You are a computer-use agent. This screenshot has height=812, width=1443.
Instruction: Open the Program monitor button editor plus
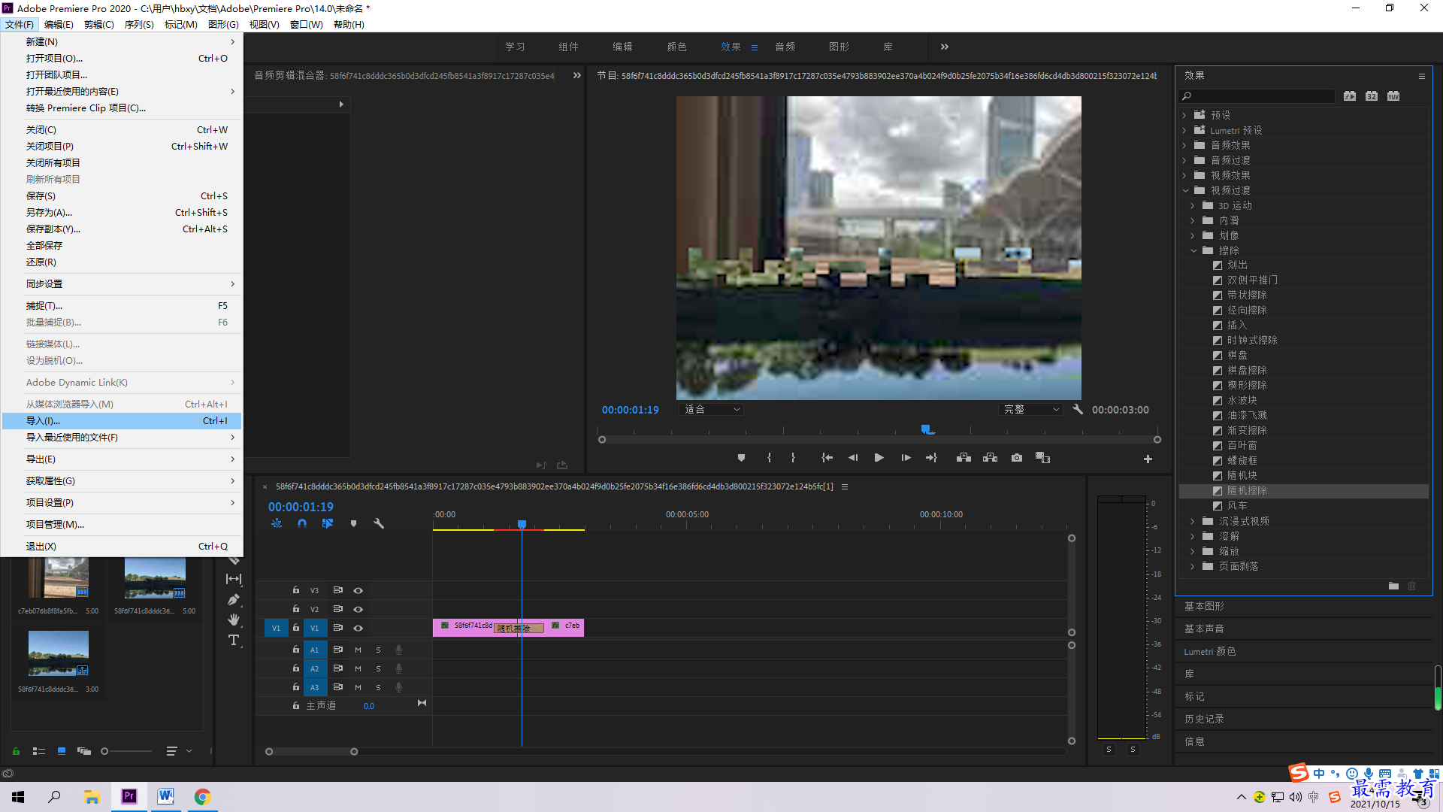[x=1148, y=459]
